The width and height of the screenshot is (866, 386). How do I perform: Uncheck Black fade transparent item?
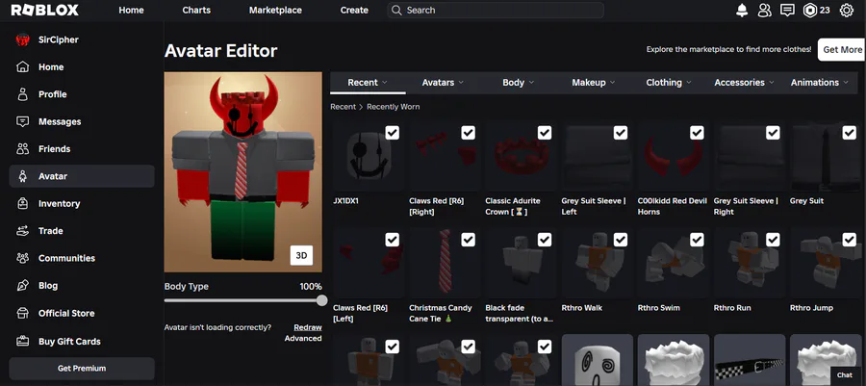click(x=544, y=239)
